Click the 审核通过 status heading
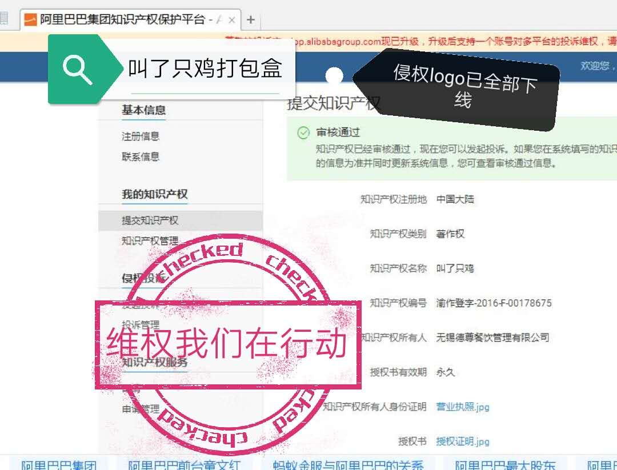 click(338, 132)
